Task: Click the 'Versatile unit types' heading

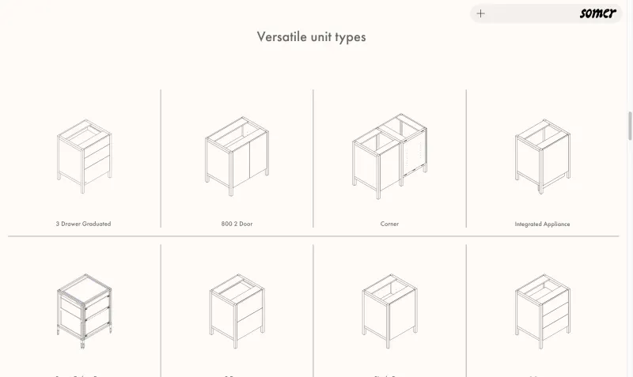Action: [311, 37]
